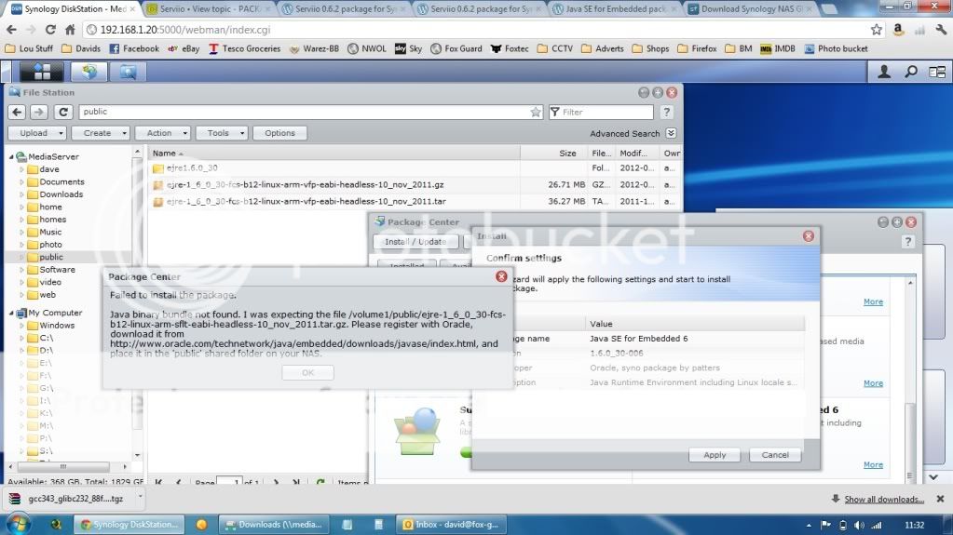Add public folder to favorites star
Screen dimensions: 953x535
(x=535, y=112)
